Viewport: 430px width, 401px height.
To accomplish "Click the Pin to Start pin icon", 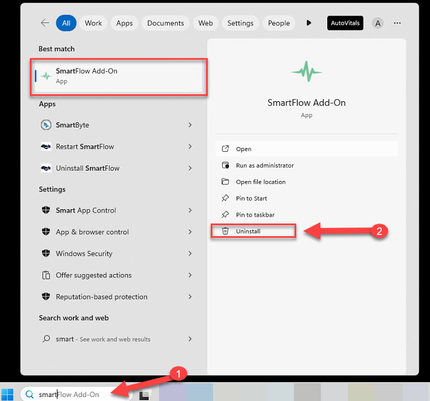I will pyautogui.click(x=225, y=198).
